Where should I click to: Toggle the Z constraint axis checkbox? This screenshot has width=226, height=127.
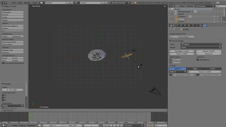point(3,100)
